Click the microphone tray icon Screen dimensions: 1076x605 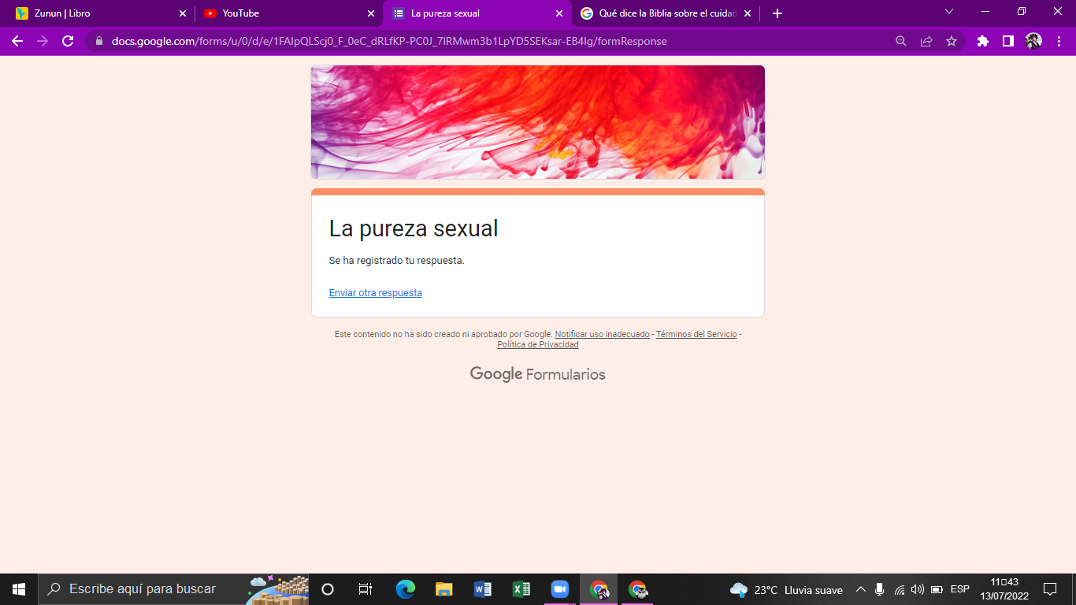point(880,589)
